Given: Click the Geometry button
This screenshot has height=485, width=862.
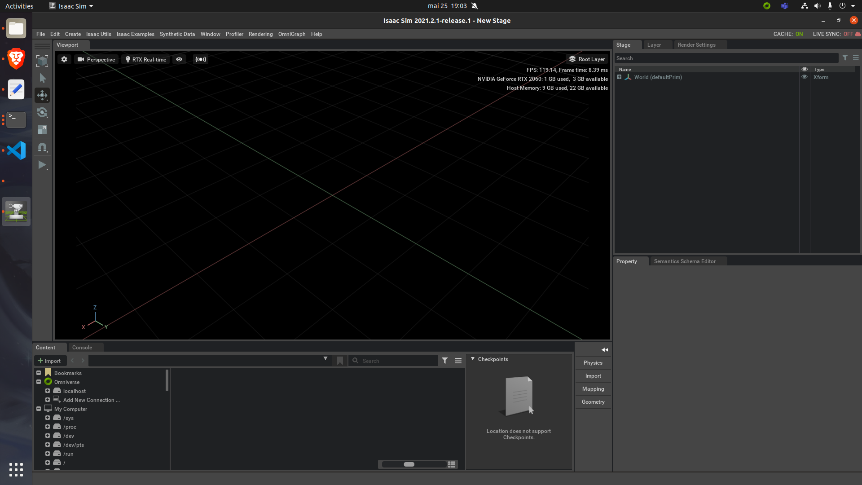Looking at the screenshot, I should 593,402.
